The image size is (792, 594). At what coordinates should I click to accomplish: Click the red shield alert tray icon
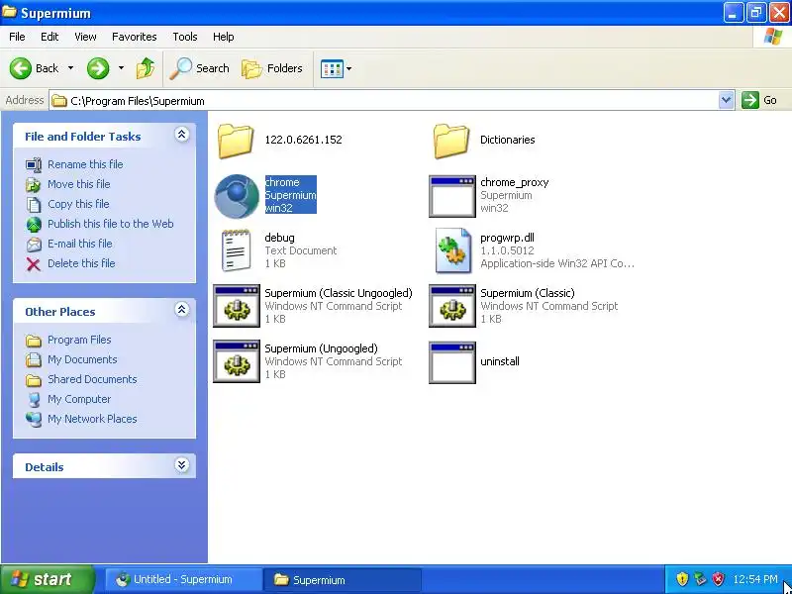[718, 579]
